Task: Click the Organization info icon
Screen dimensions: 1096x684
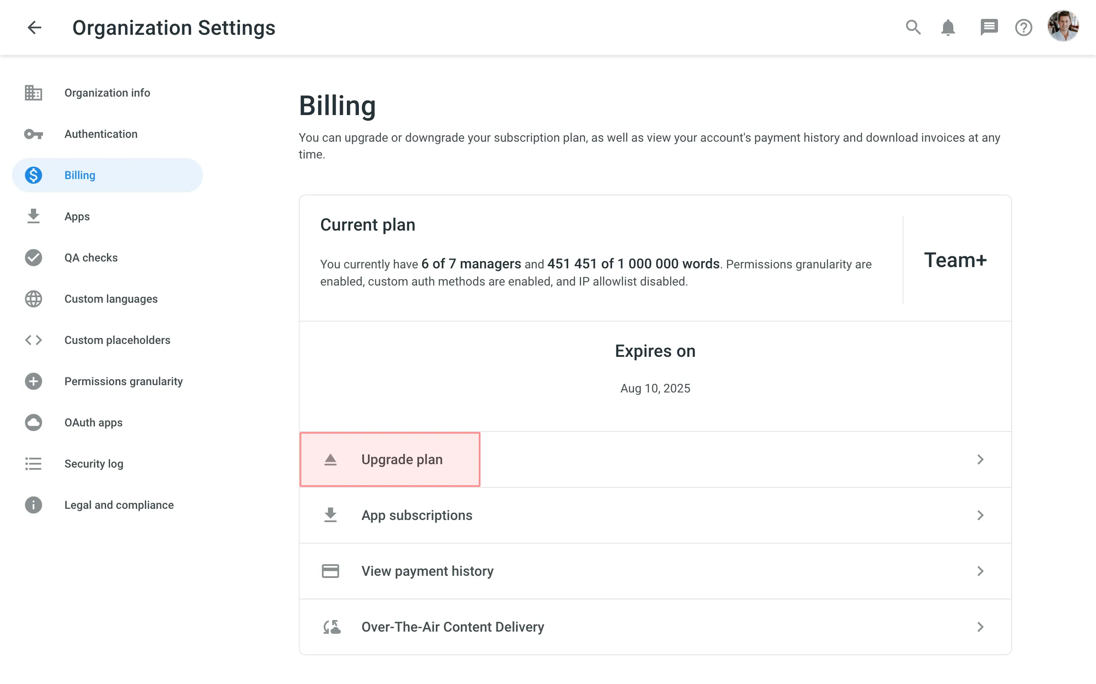Action: (33, 92)
